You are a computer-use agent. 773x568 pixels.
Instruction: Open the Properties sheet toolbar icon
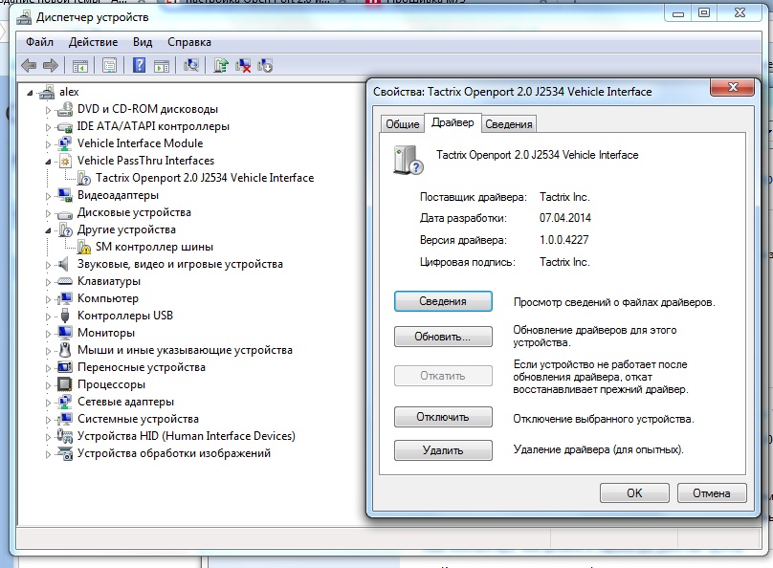click(109, 65)
